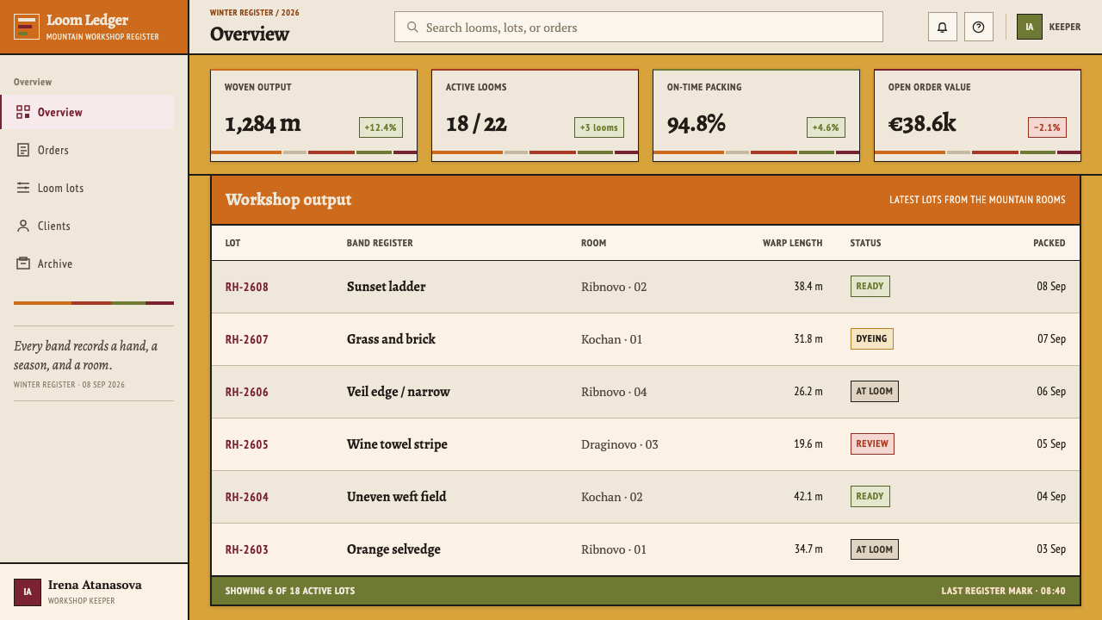Click the Overview grid icon in sidebar
This screenshot has width=1102, height=620.
tap(23, 112)
